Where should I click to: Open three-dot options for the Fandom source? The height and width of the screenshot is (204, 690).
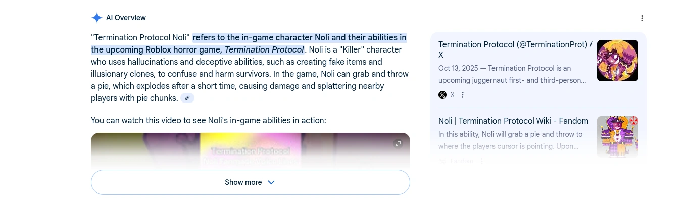coord(481,161)
